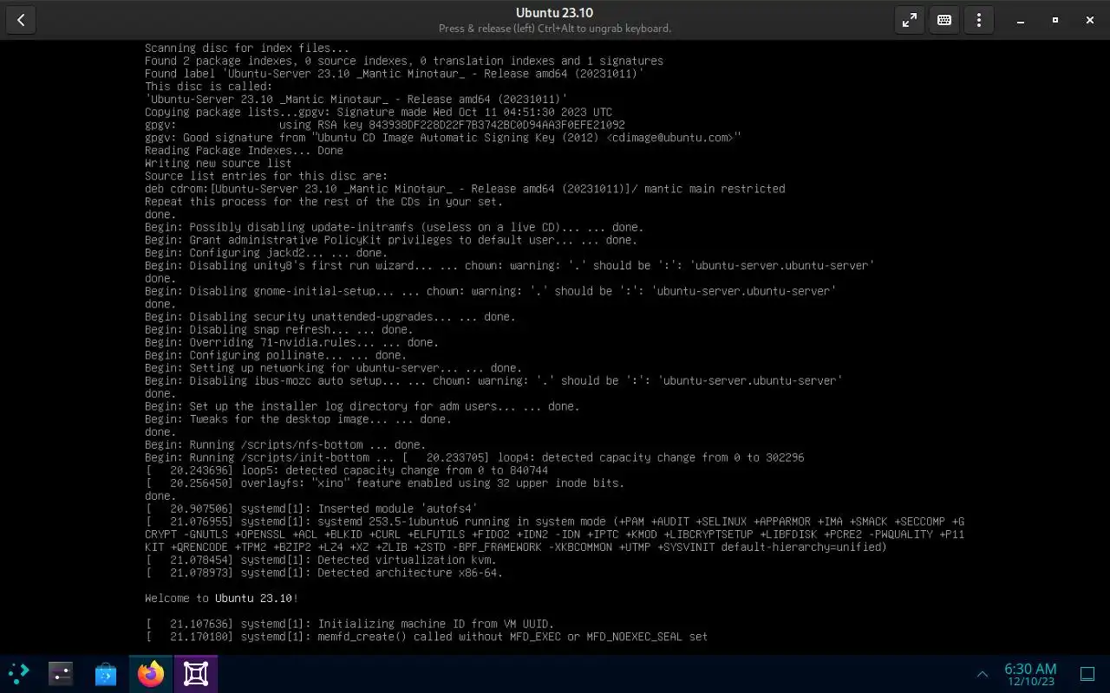1110x693 pixels.
Task: Click the Ubuntu 23.10 window title
Action: [554, 12]
